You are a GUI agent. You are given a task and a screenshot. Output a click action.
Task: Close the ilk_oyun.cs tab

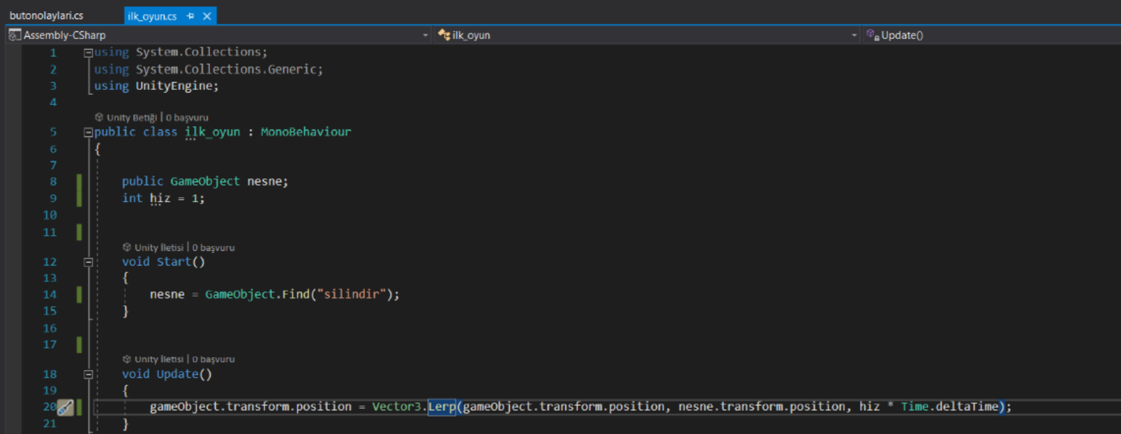pos(207,16)
